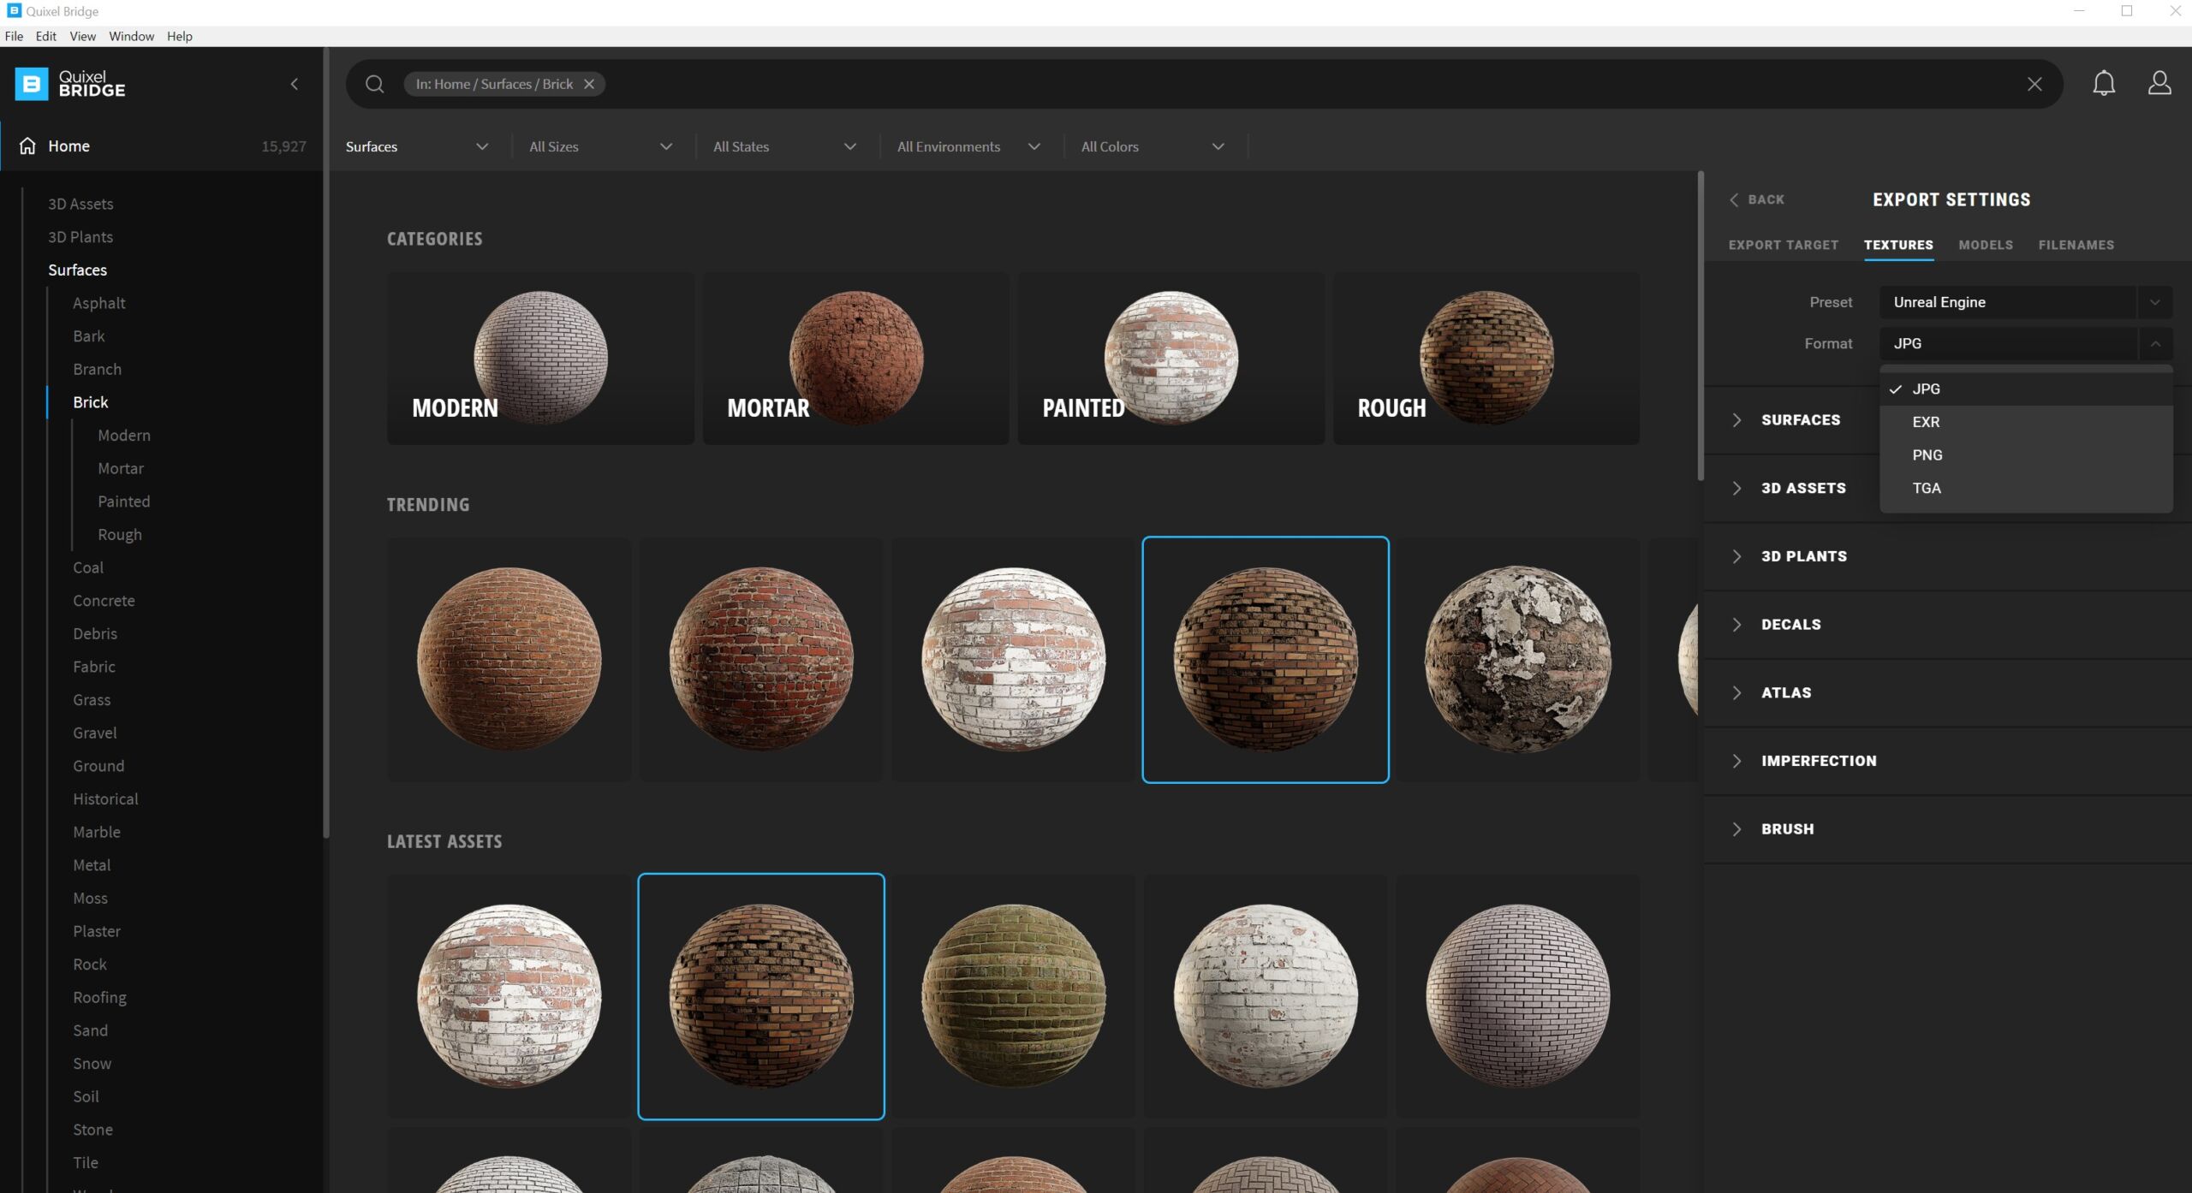Select Concrete in sidebar

coord(104,601)
